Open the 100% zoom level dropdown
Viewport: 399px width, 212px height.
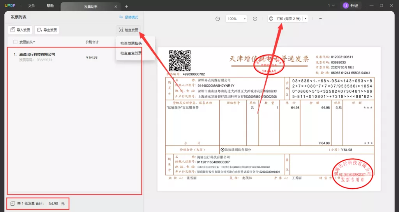pyautogui.click(x=236, y=19)
